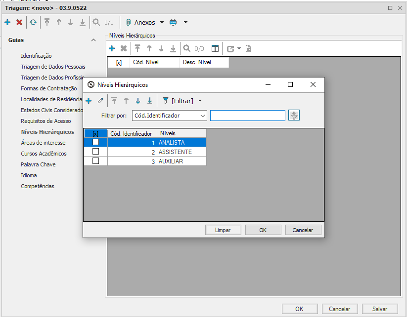Screen dimensions: 407x317
Task: Collapse the Guias section chevron
Action: click(x=93, y=40)
